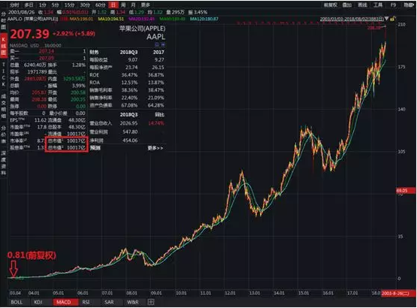
Task: Open the 分价表 sidebar tab
Action: (4, 135)
